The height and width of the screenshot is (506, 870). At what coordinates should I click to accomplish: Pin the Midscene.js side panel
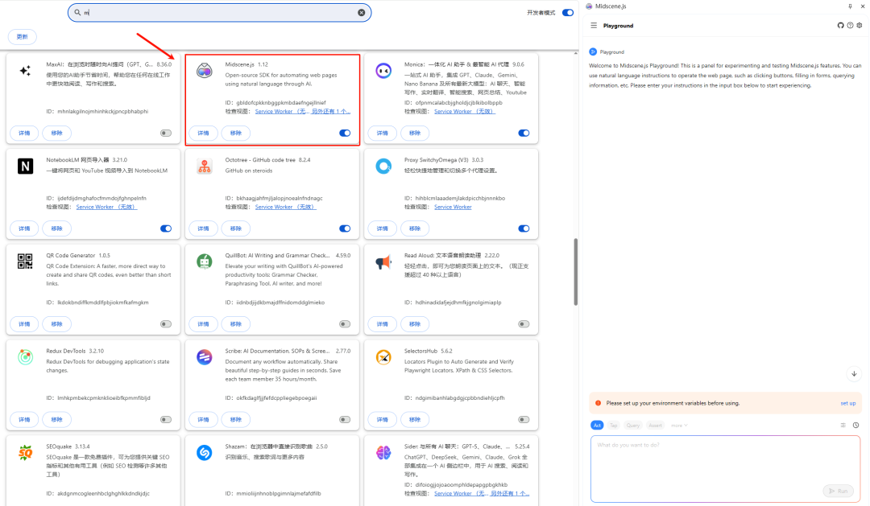(850, 6)
